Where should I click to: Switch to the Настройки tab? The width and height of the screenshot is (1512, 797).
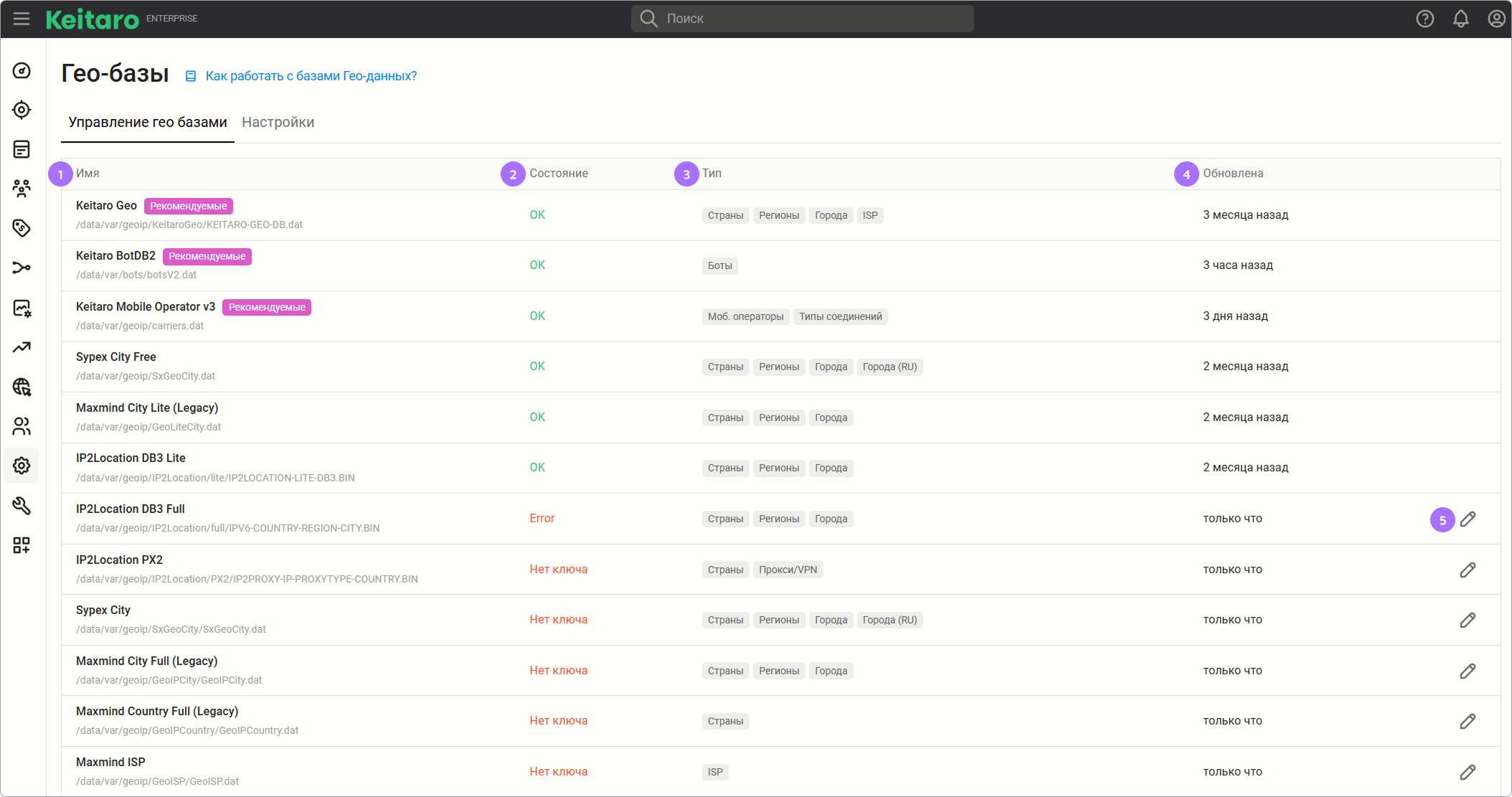point(278,122)
